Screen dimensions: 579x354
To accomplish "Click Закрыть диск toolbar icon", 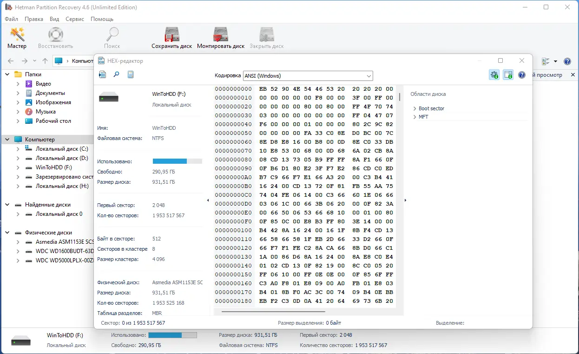I will [266, 38].
